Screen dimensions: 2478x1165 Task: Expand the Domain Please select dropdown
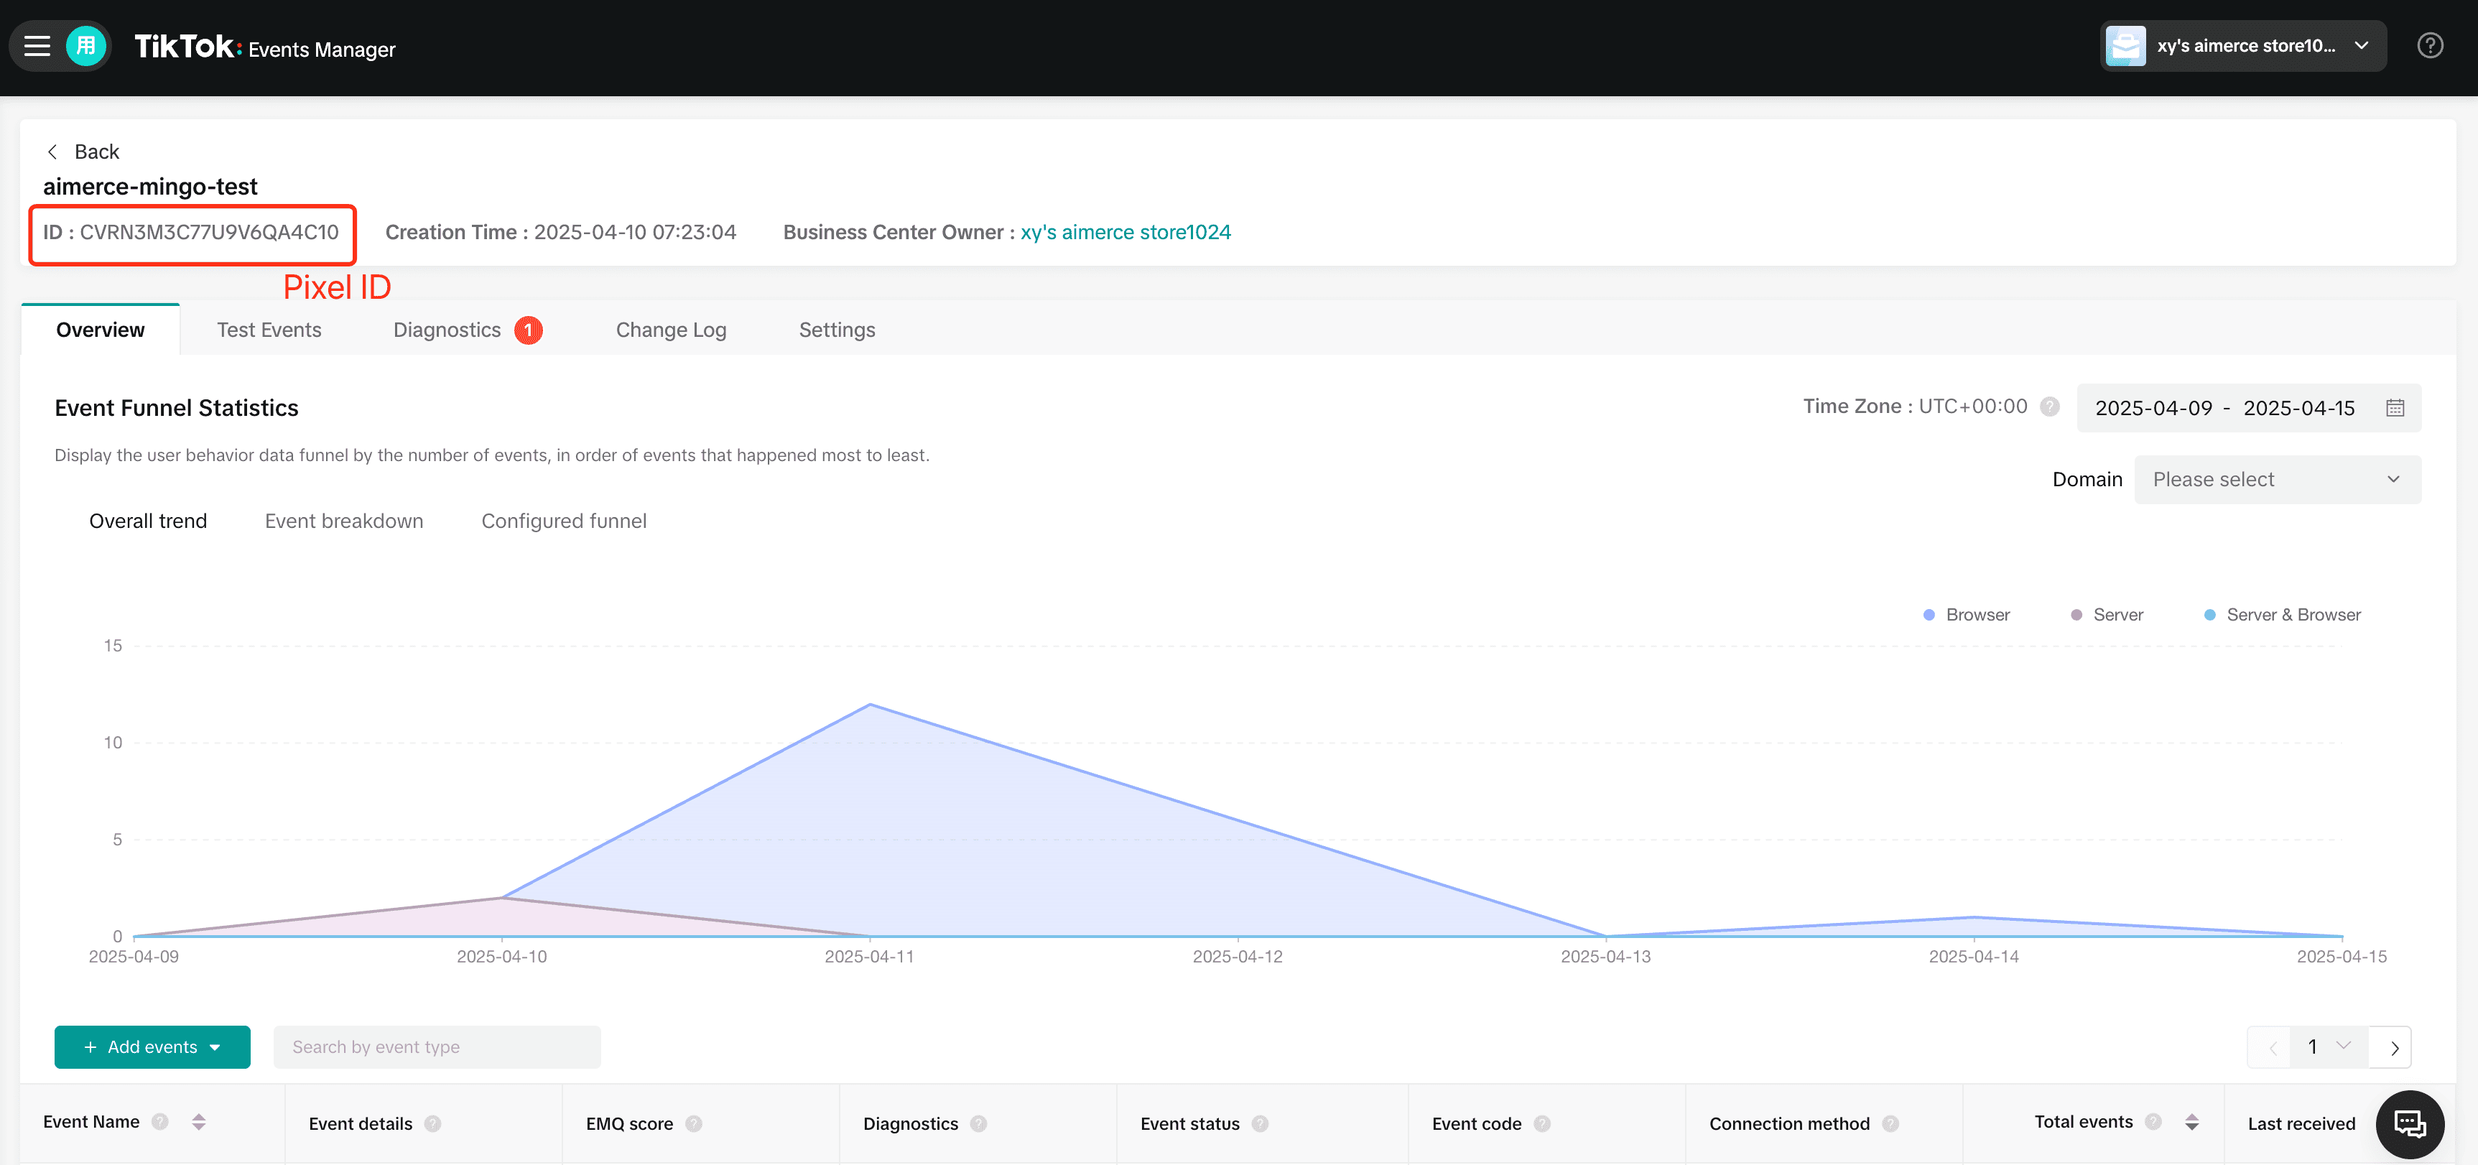click(2277, 479)
